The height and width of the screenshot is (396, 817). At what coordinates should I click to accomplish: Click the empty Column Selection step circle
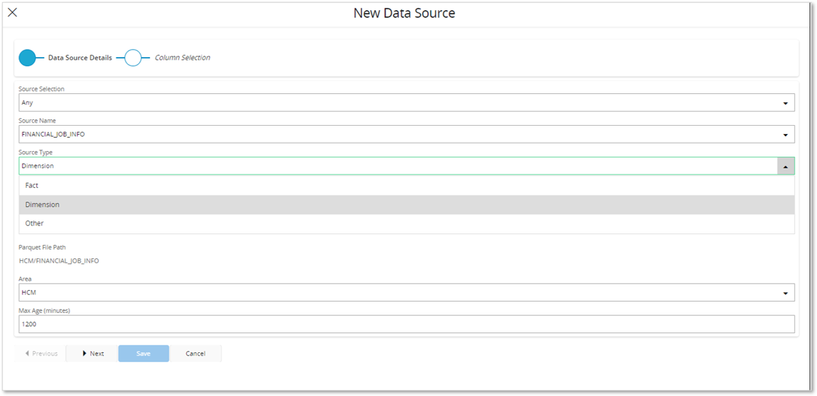[133, 58]
